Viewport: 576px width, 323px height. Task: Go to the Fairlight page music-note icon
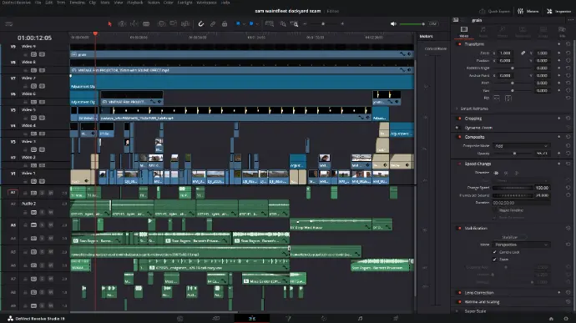(360, 318)
